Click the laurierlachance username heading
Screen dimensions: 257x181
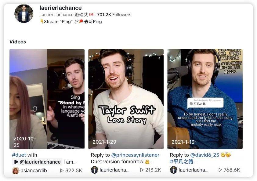60,8
